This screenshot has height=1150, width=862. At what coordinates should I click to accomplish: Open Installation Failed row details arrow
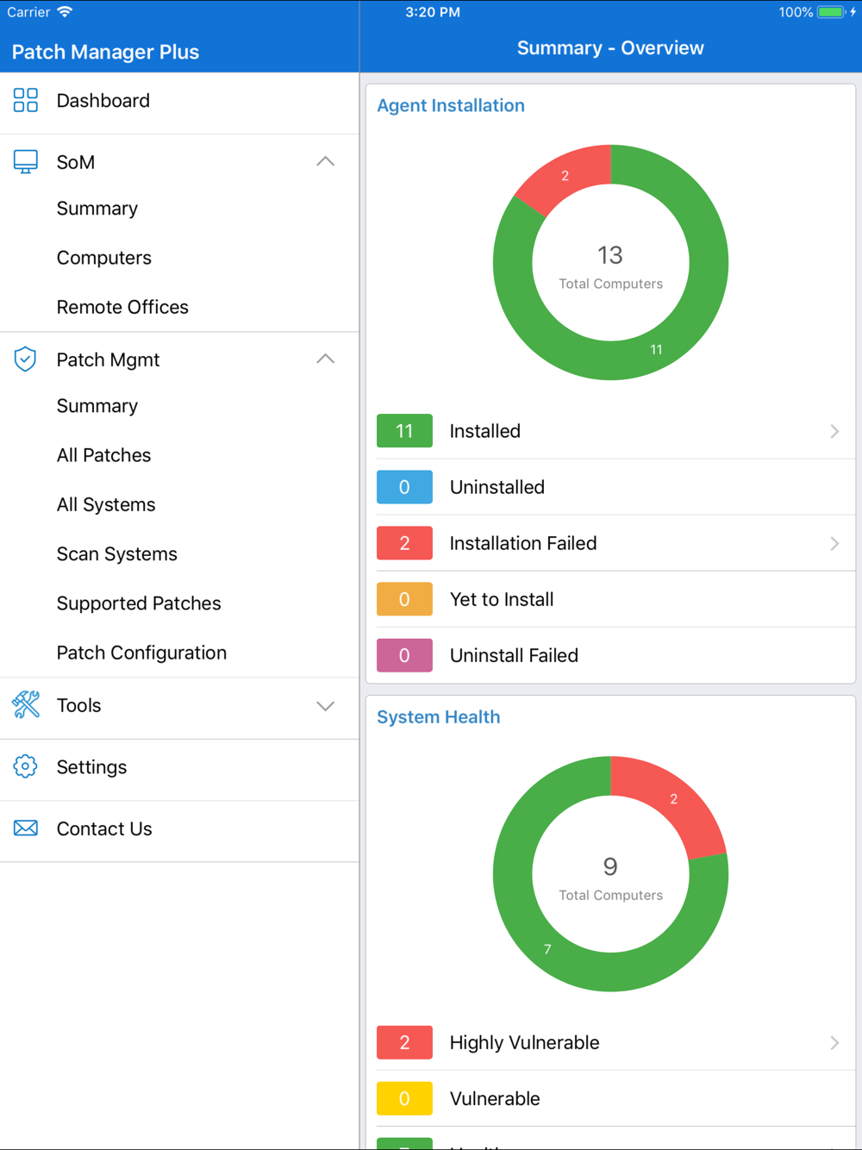tap(834, 543)
